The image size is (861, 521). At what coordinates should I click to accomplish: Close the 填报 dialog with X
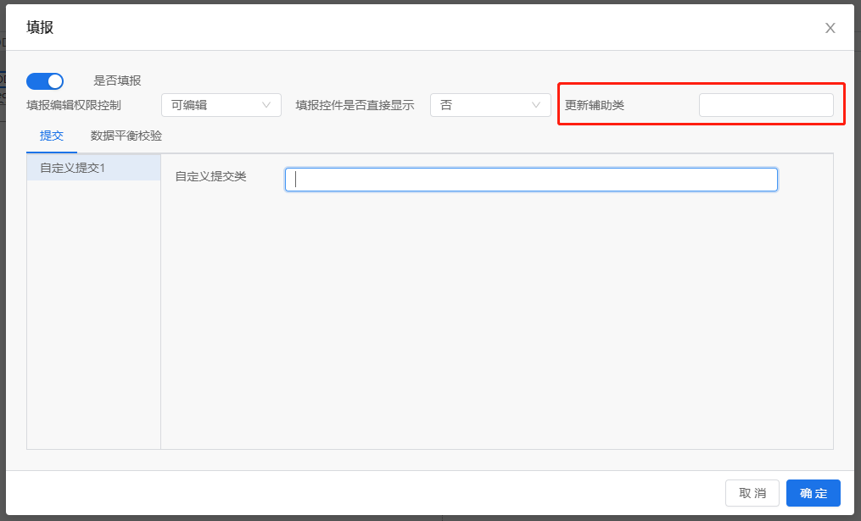click(830, 28)
